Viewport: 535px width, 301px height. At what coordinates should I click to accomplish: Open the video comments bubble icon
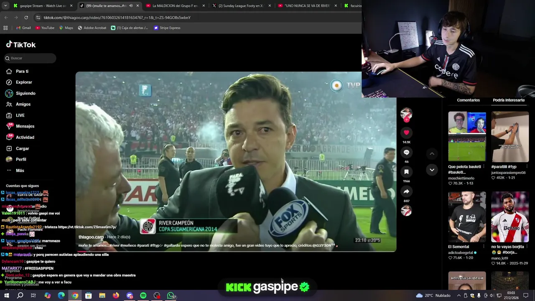click(406, 152)
